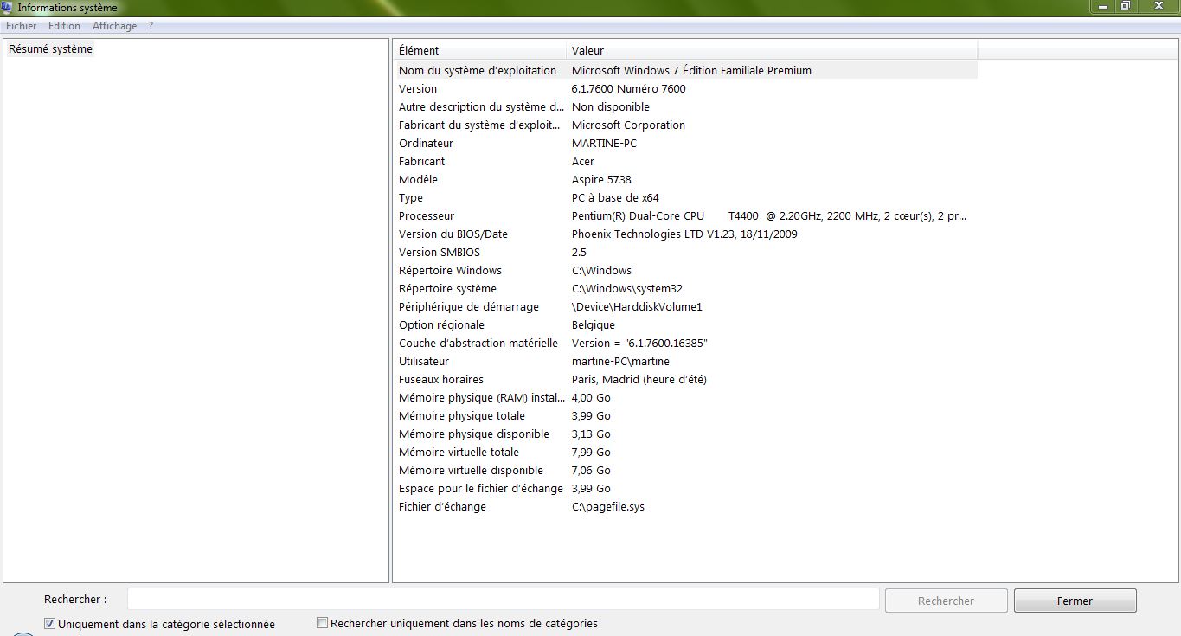
Task: Open the Affichage menu
Action: tap(114, 26)
